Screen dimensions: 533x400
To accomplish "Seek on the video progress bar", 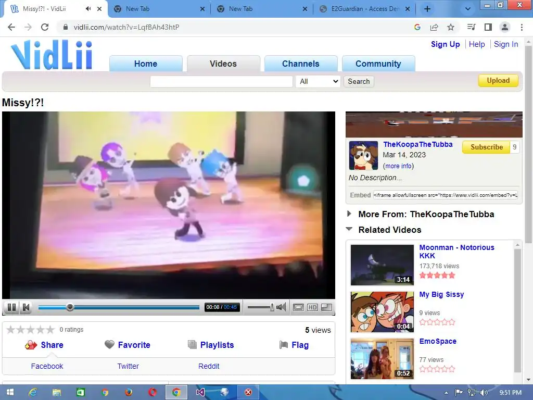I will [119, 307].
